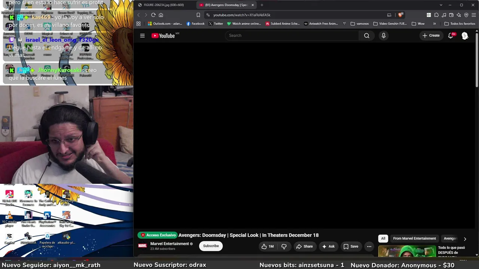Open the apps grid icon in bookmarks bar
Image resolution: width=479 pixels, height=269 pixels.
pyautogui.click(x=138, y=24)
